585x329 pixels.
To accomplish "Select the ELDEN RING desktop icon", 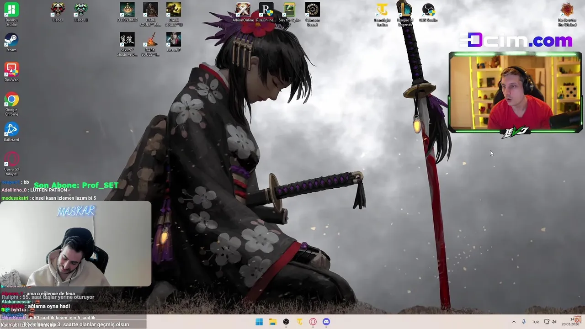I will (x=127, y=12).
